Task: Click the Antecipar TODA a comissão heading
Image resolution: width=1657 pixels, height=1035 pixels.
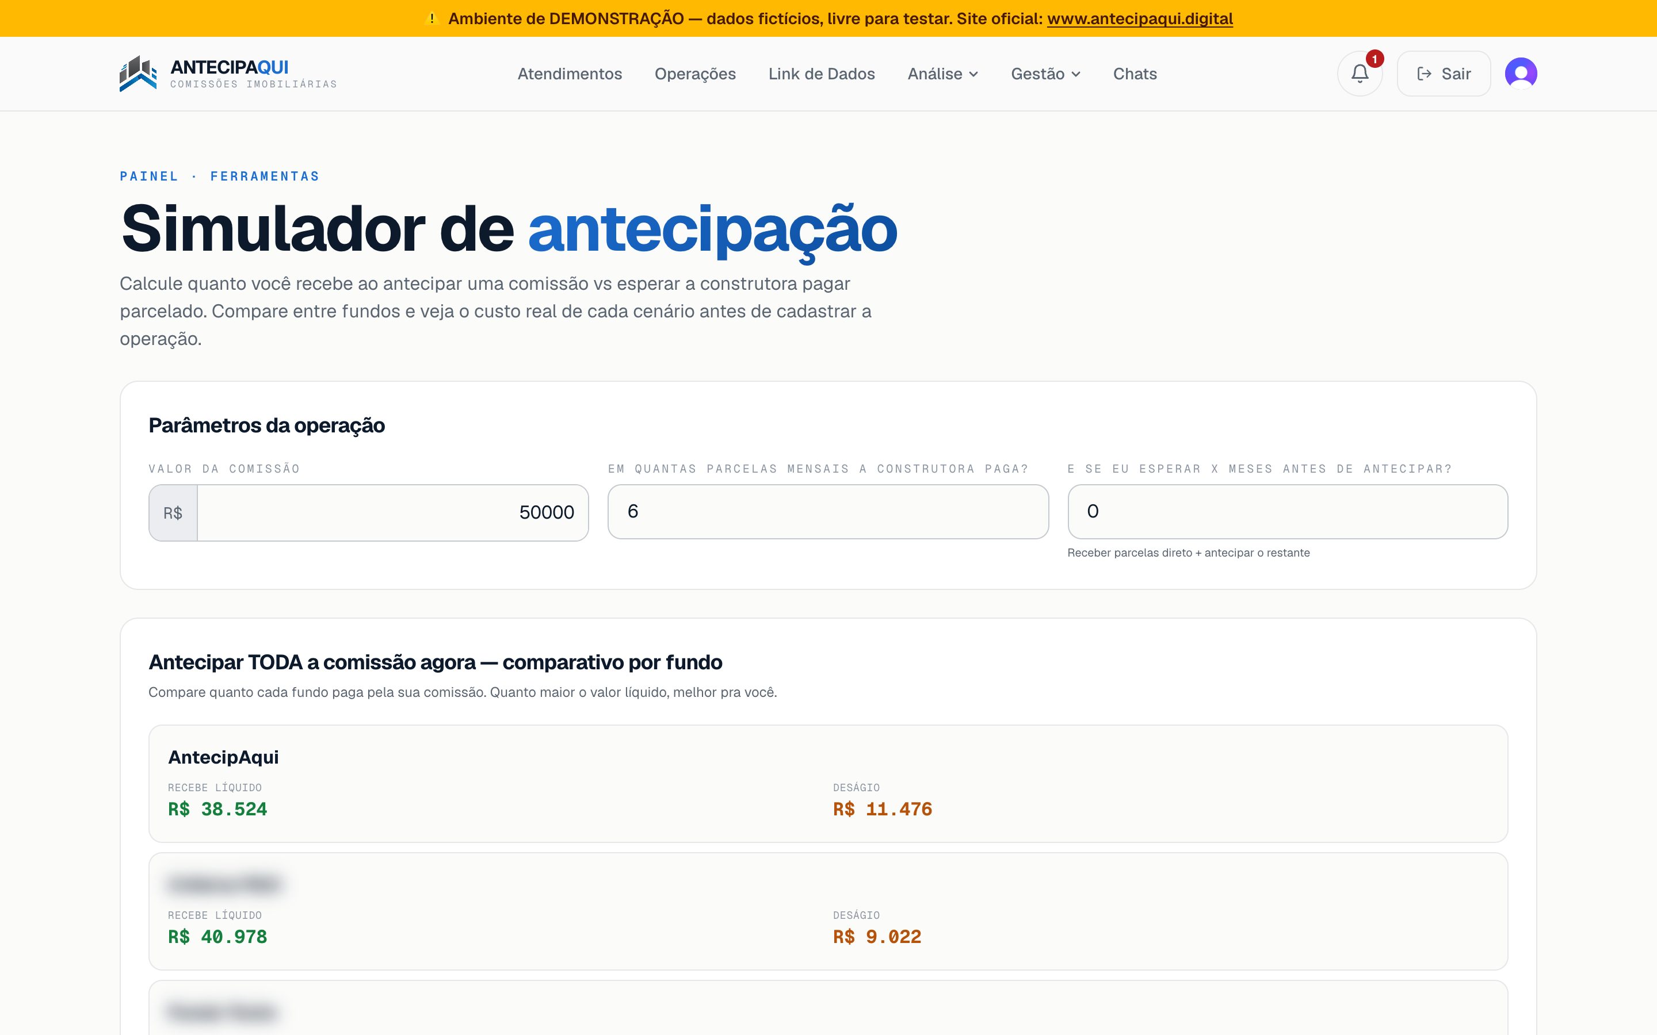Action: (x=436, y=662)
